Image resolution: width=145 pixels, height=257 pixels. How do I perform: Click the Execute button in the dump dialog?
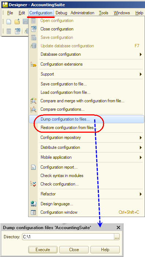pos(43,250)
